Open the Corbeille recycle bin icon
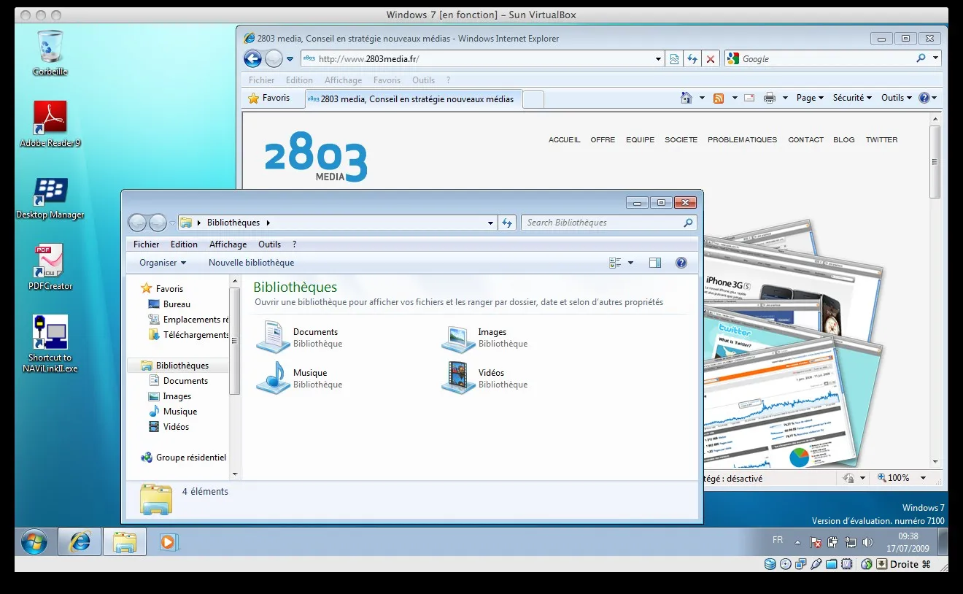 click(50, 53)
